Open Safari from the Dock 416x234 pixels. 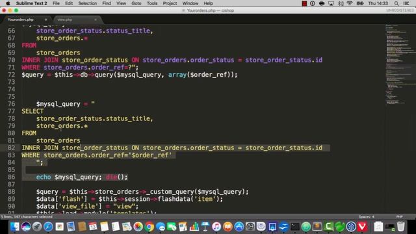pos(48,227)
